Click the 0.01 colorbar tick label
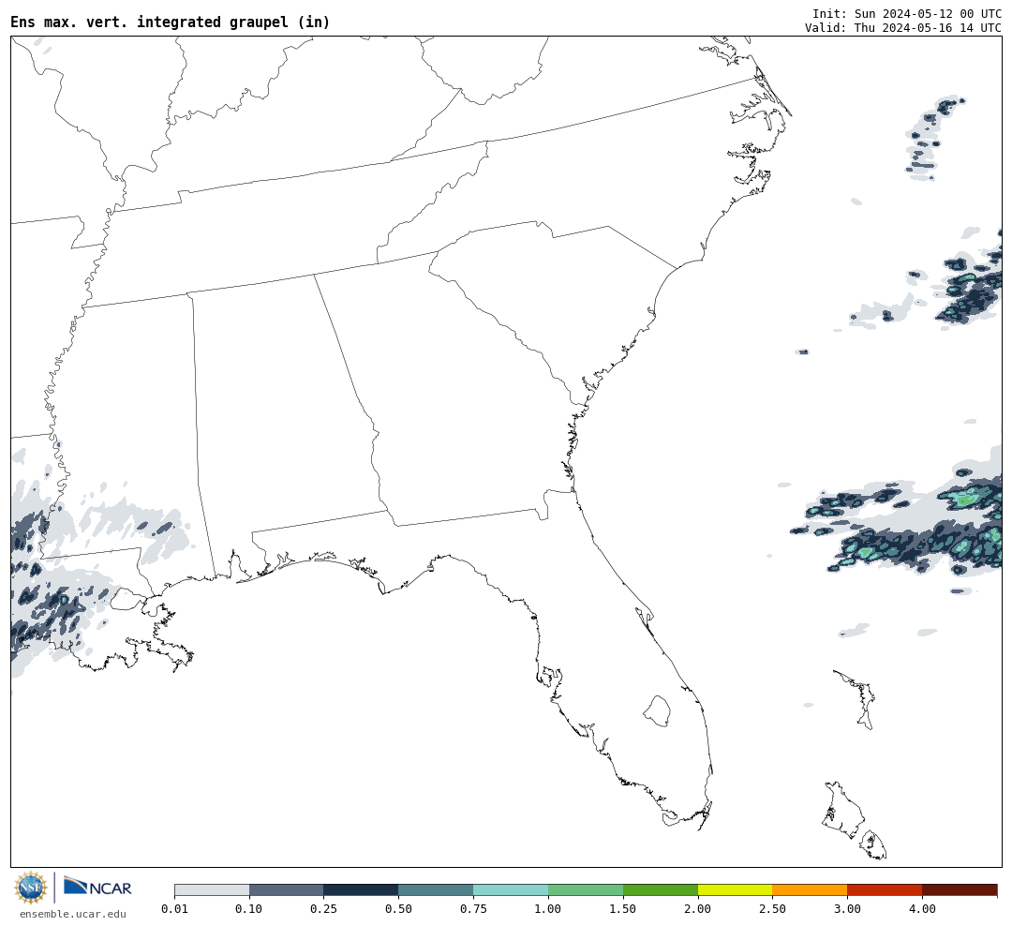The height and width of the screenshot is (926, 1012). 174,908
